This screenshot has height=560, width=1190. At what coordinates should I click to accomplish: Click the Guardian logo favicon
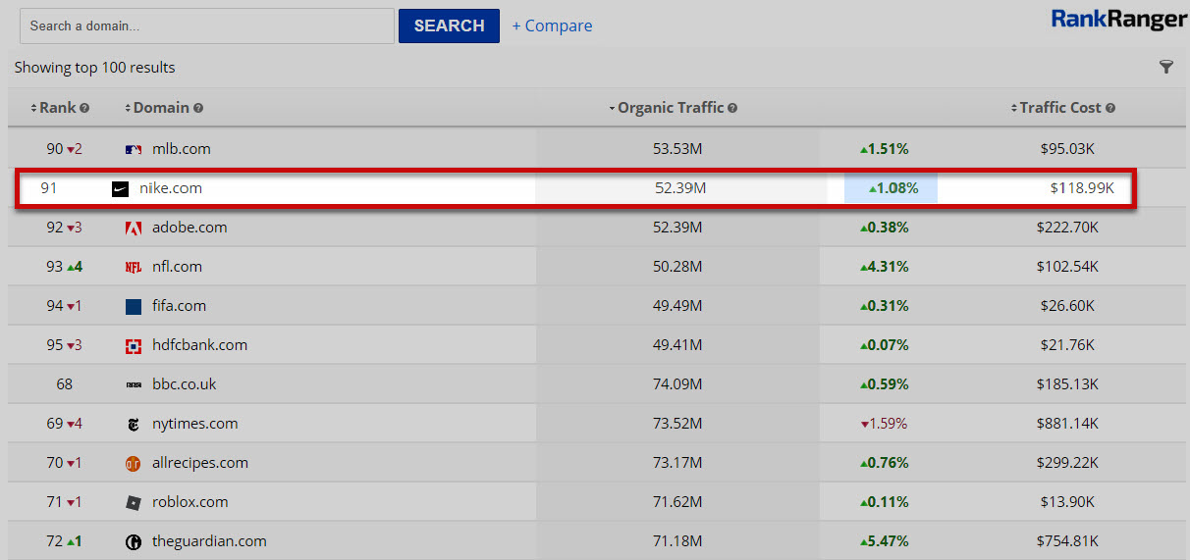134,541
